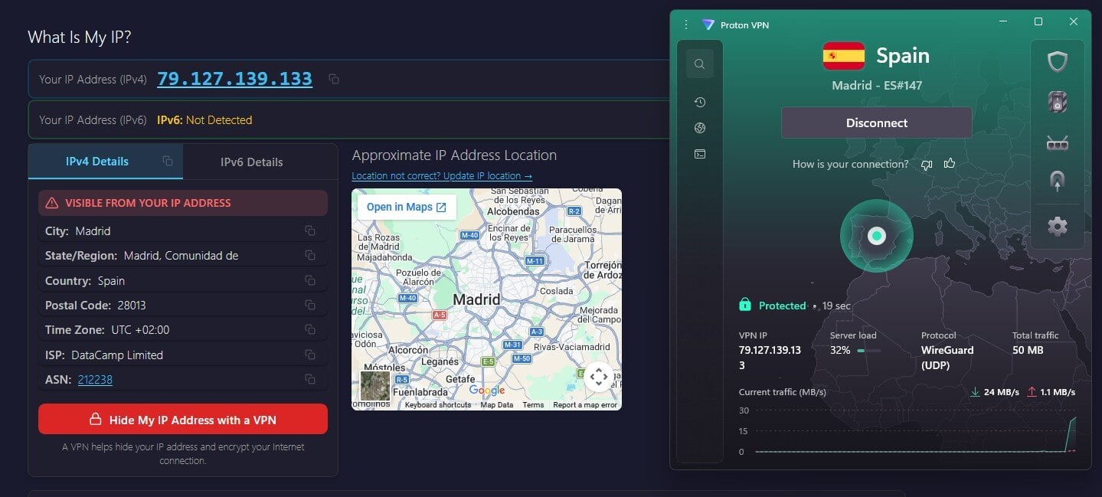
Task: Click the Protected status label
Action: point(782,306)
